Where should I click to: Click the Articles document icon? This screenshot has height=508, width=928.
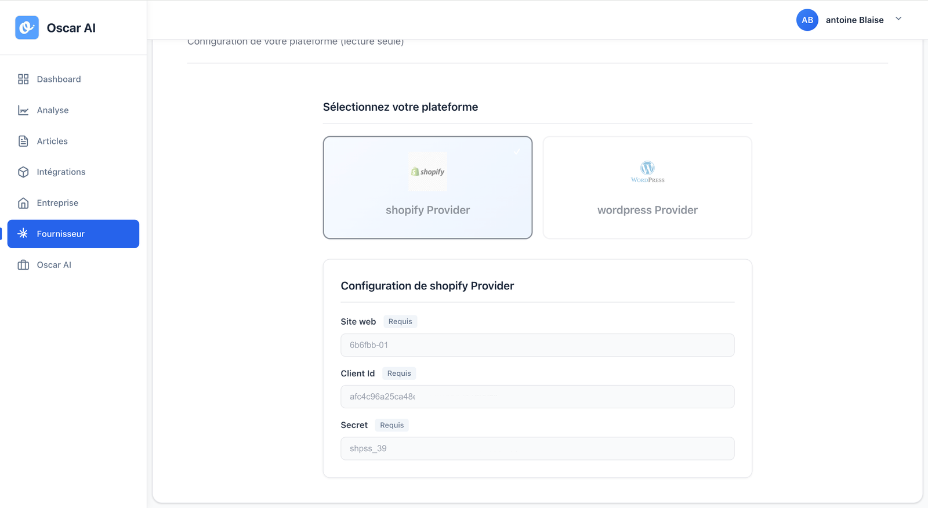tap(23, 141)
